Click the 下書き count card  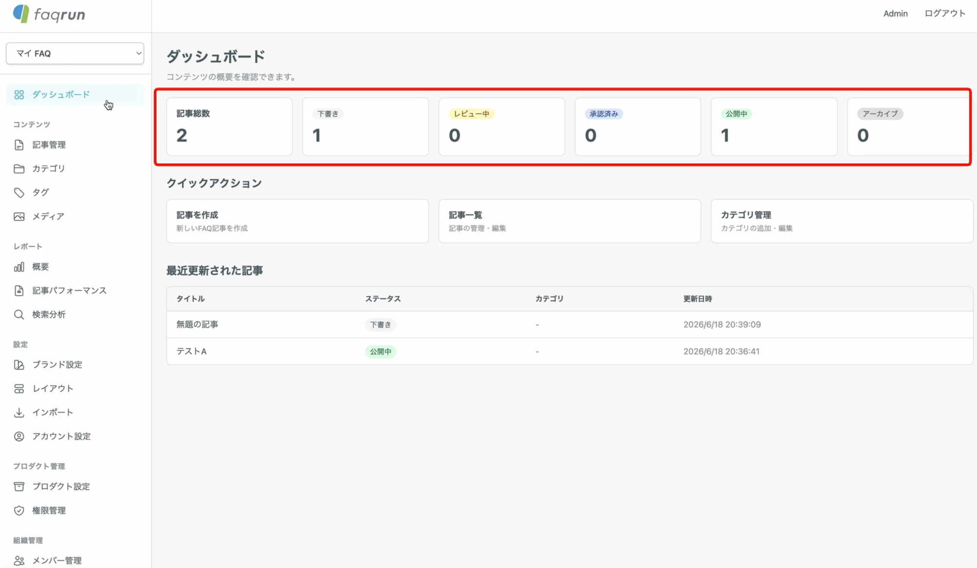pyautogui.click(x=365, y=127)
